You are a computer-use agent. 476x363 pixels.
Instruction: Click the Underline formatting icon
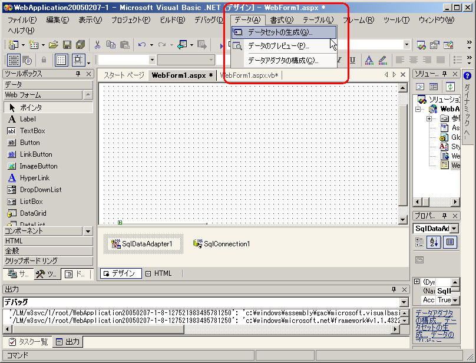[x=352, y=60]
